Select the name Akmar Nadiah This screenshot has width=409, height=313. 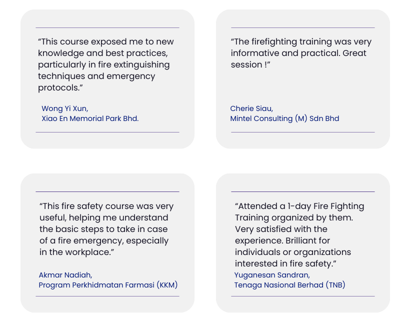coord(65,275)
